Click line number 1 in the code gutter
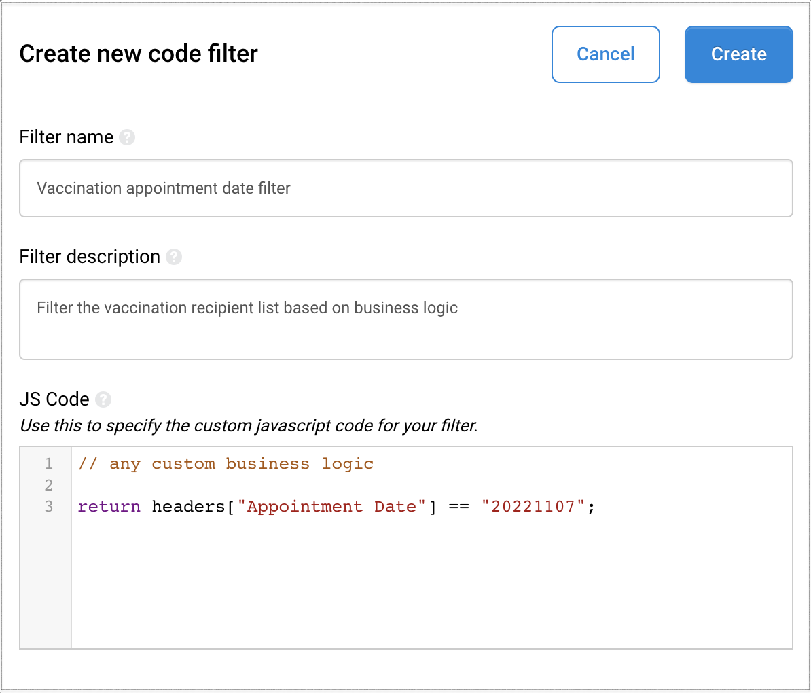Screen dimensions: 811x693 tap(48, 464)
